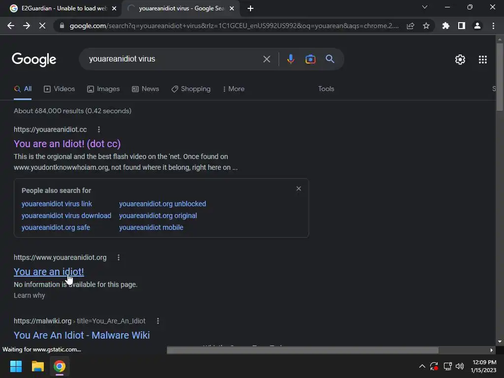
Task: Open You Are An Idiot - Malware Wiki
Action: pos(82,335)
